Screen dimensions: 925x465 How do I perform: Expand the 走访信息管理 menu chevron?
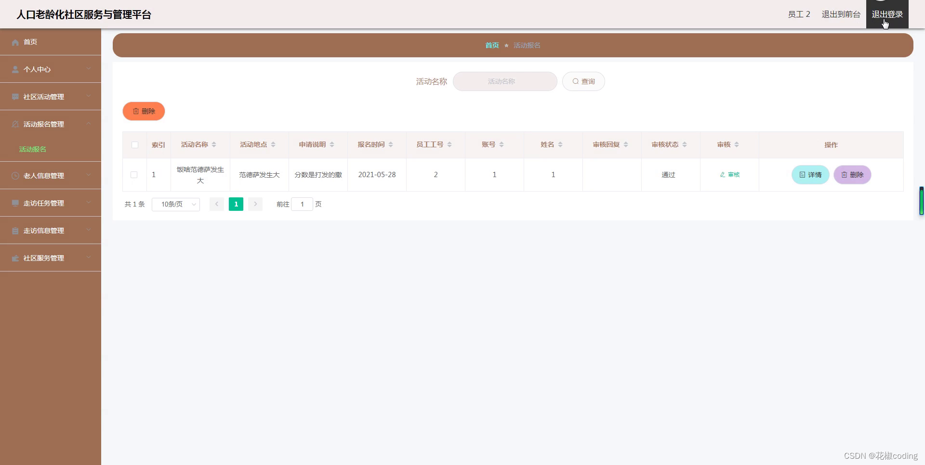(89, 230)
